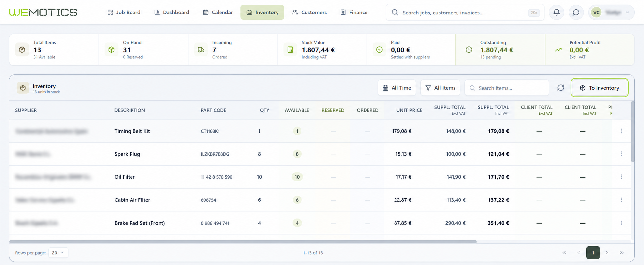Click the 351,40 € supplier total
The width and height of the screenshot is (644, 265).
tap(498, 223)
